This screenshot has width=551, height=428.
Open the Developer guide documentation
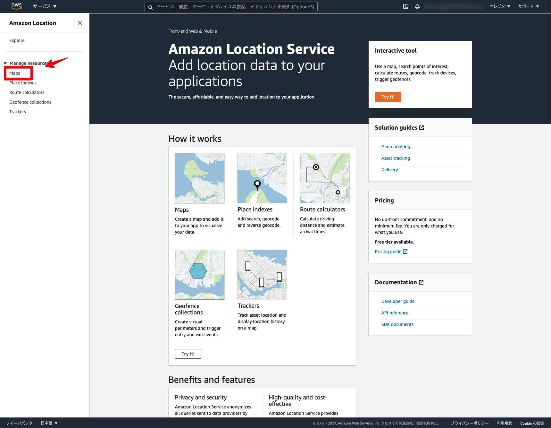[398, 301]
